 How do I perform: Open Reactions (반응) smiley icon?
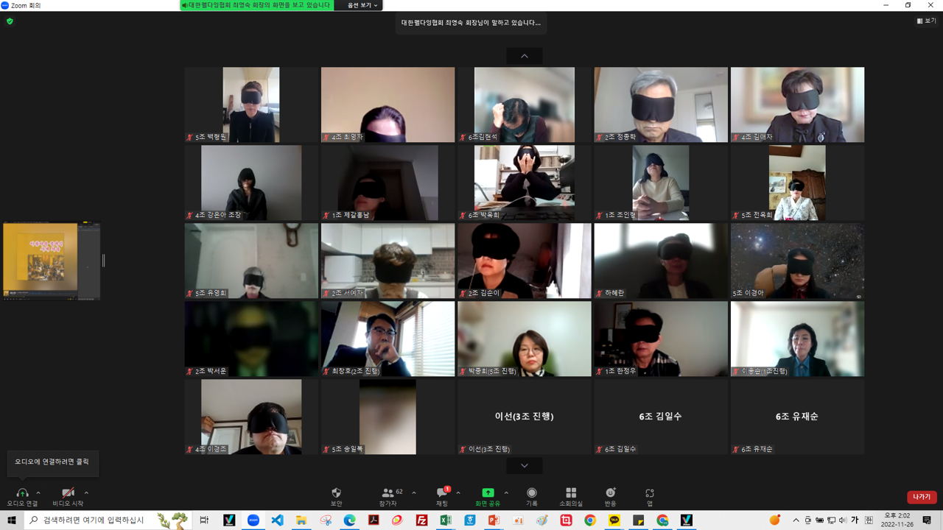[x=610, y=493]
